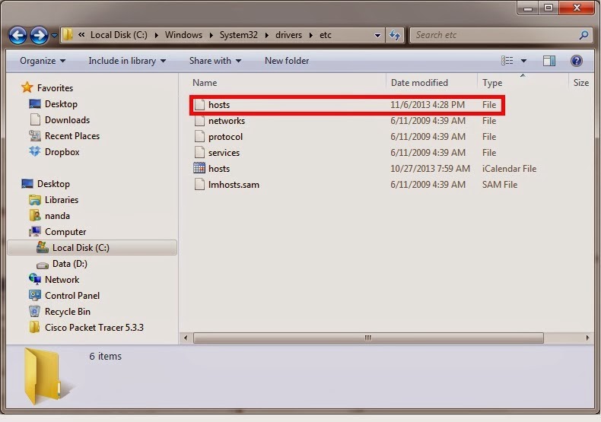Select Local Disk (C:) in the tree
The height and width of the screenshot is (422, 601).
92,248
